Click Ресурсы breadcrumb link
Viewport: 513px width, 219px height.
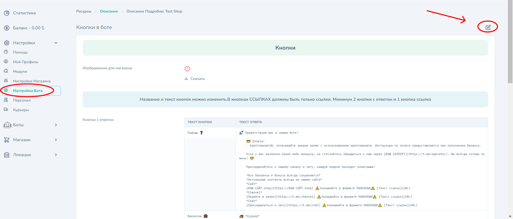84,11
